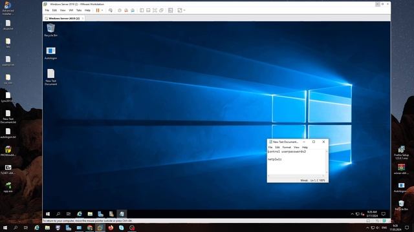414x232 pixels.
Task: Select New Text Document on the VM desktop
Action: click(50, 77)
